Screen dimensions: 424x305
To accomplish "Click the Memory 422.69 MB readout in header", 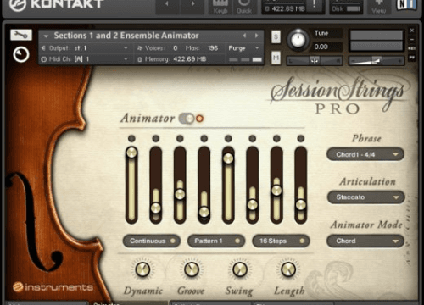I will [190, 59].
